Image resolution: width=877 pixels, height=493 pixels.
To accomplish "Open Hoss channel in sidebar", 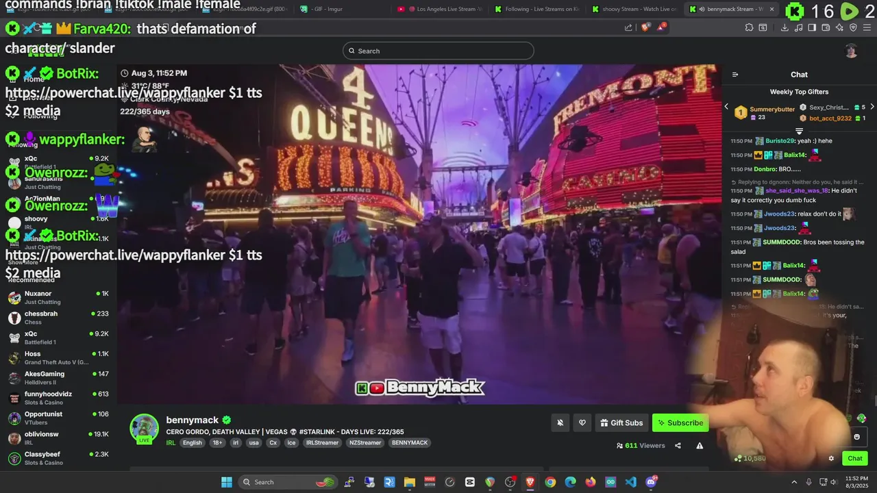I will click(58, 357).
